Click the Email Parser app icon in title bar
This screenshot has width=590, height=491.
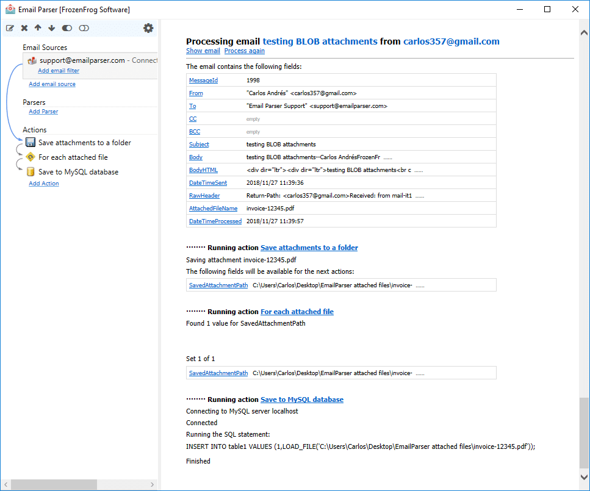(x=10, y=9)
